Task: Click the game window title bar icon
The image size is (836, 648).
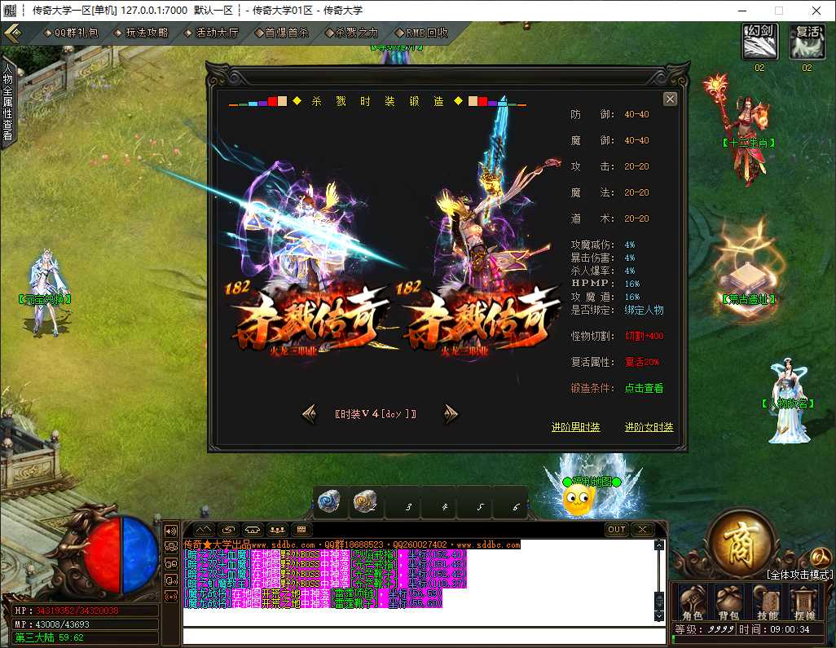Action: coord(9,10)
